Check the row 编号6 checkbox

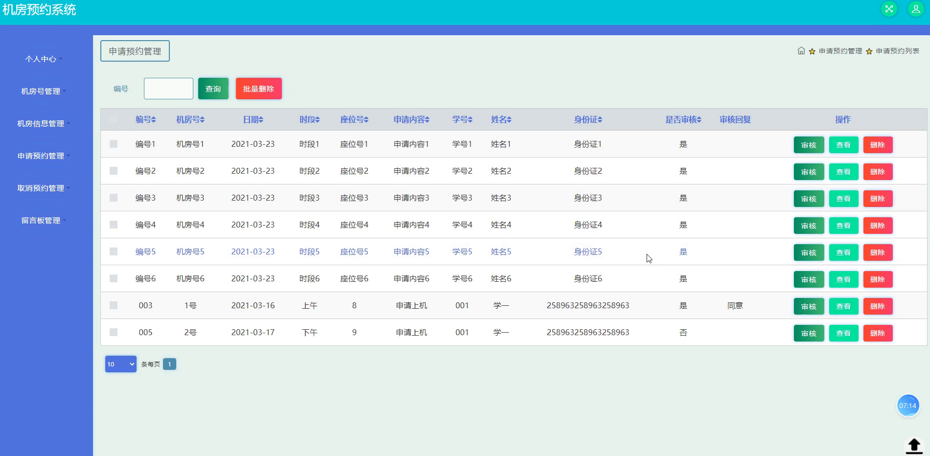[x=114, y=278]
